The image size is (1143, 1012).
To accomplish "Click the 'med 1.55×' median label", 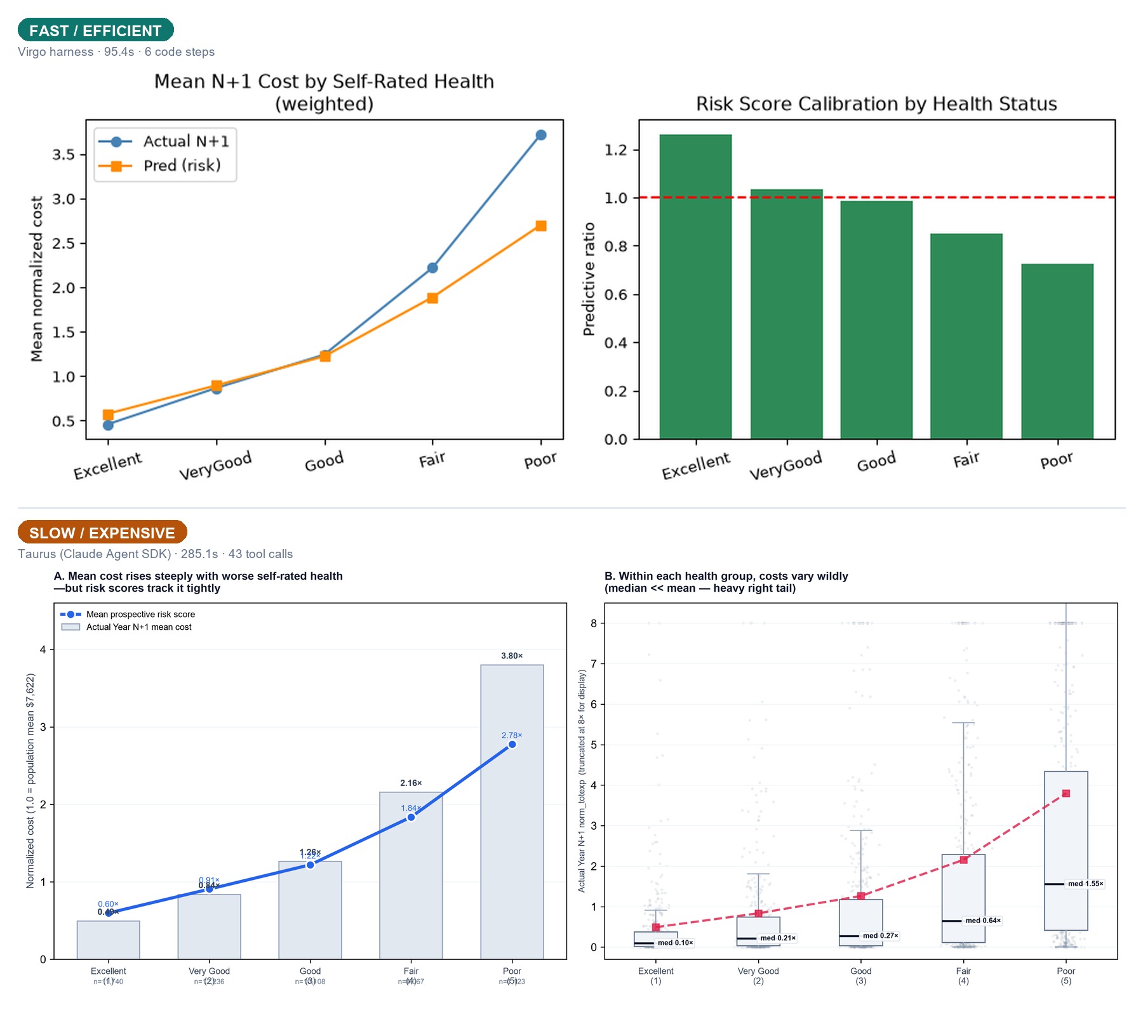I will tap(1086, 884).
